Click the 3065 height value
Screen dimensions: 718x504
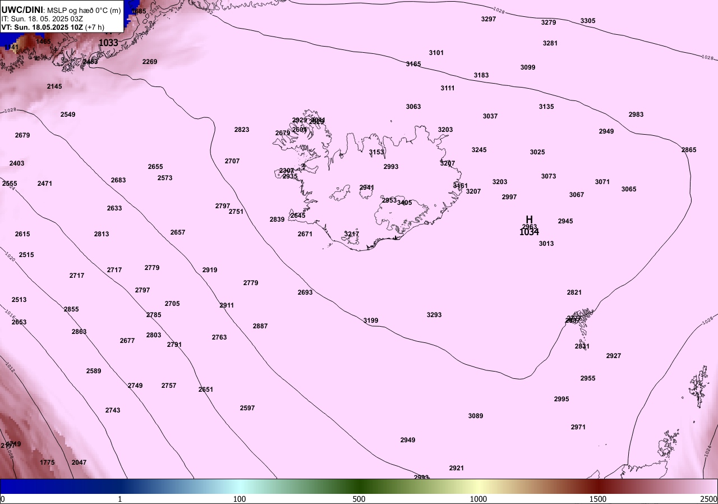tap(629, 189)
